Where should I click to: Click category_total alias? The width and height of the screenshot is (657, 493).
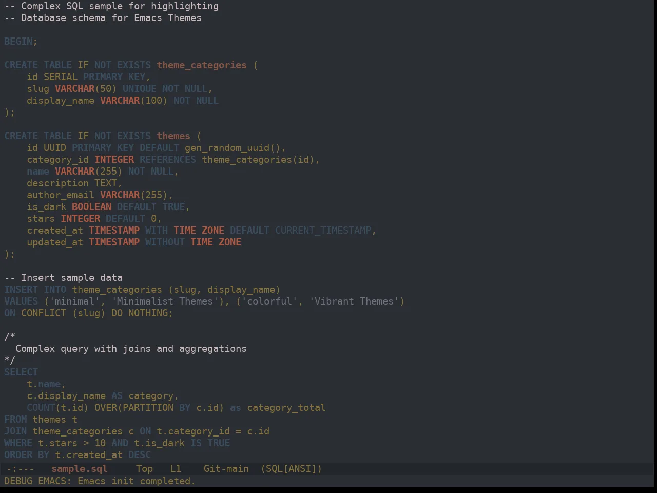286,407
